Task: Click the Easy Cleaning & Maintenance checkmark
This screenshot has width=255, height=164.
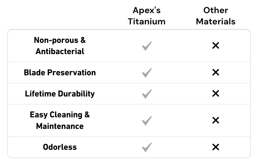Action: point(147,121)
